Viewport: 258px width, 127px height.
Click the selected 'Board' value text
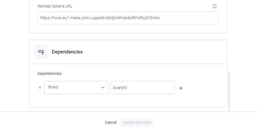click(53, 87)
